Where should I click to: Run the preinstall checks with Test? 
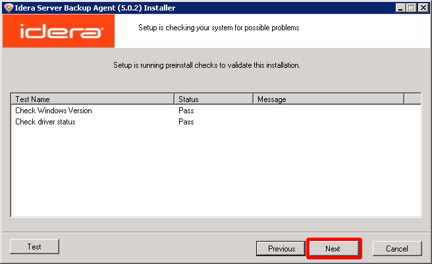pos(34,247)
